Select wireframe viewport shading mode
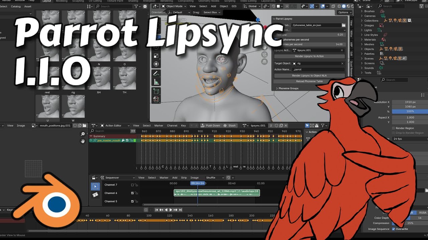This screenshot has width=428, height=240. pos(338,6)
